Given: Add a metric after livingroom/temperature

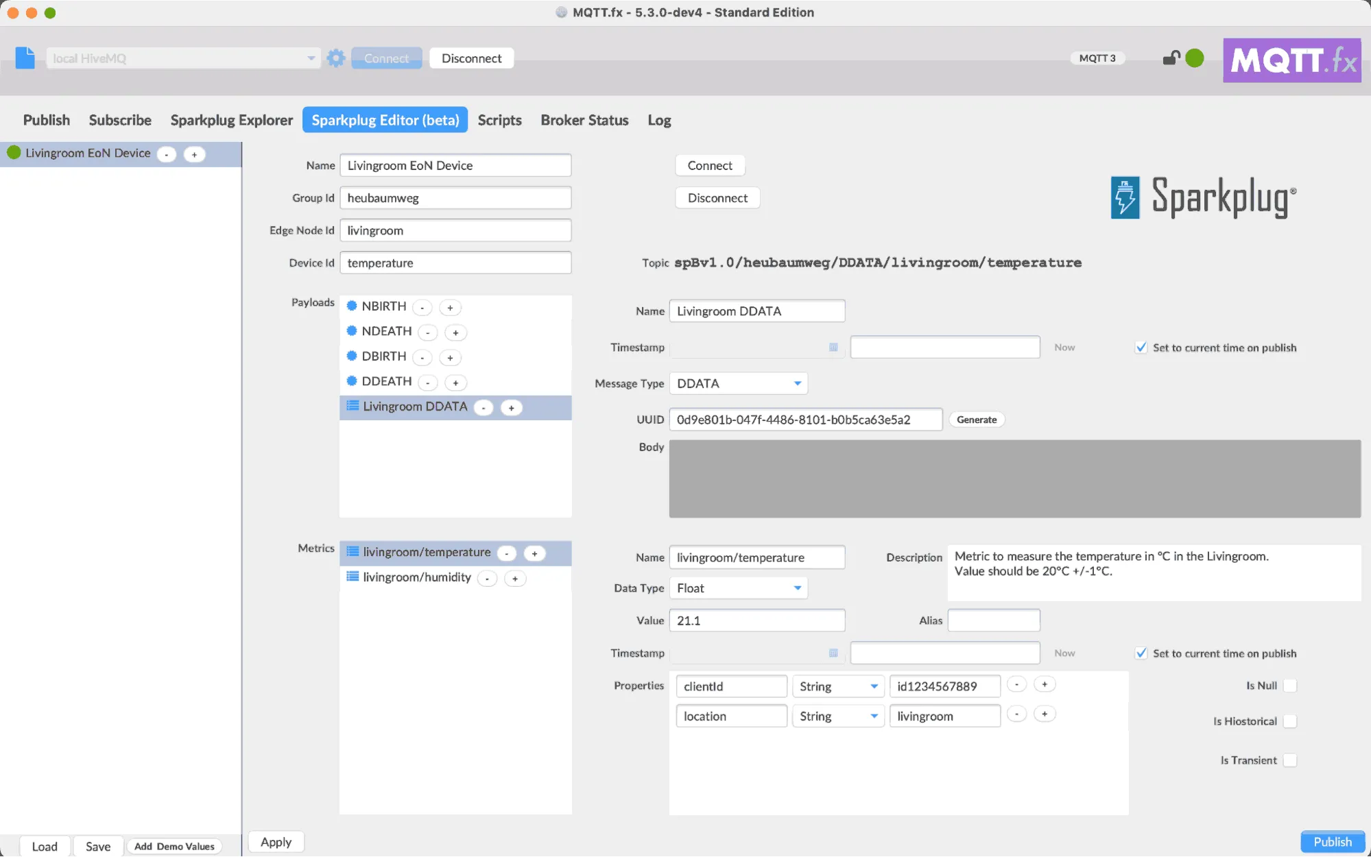Looking at the screenshot, I should pos(534,553).
